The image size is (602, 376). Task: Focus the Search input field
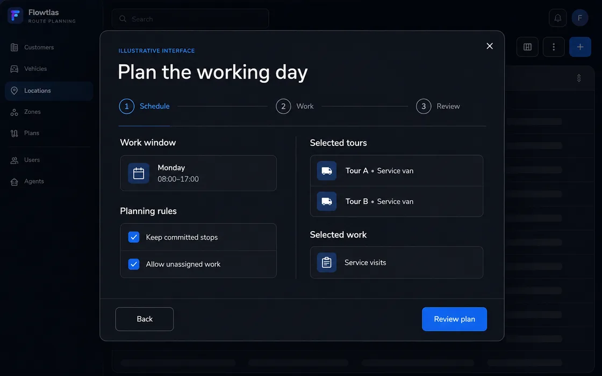[x=190, y=19]
